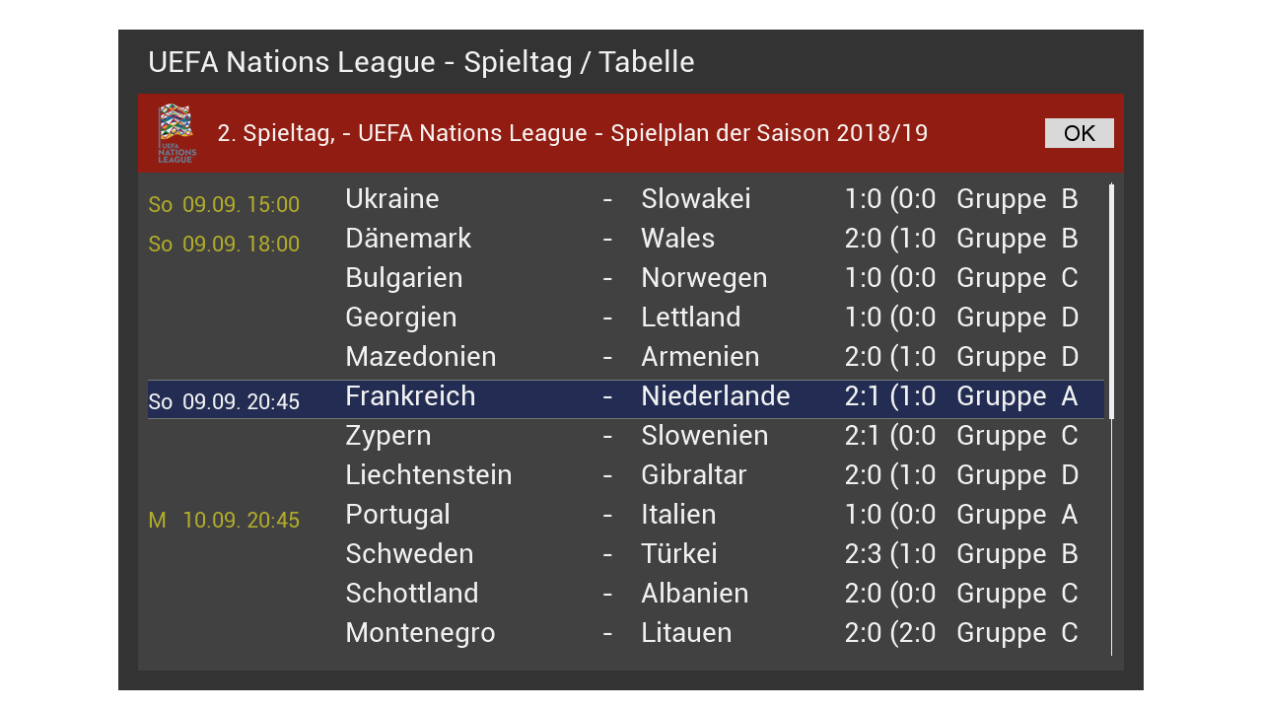
Task: Select the Liechtenstein vs Gibraltar match
Action: (x=626, y=475)
